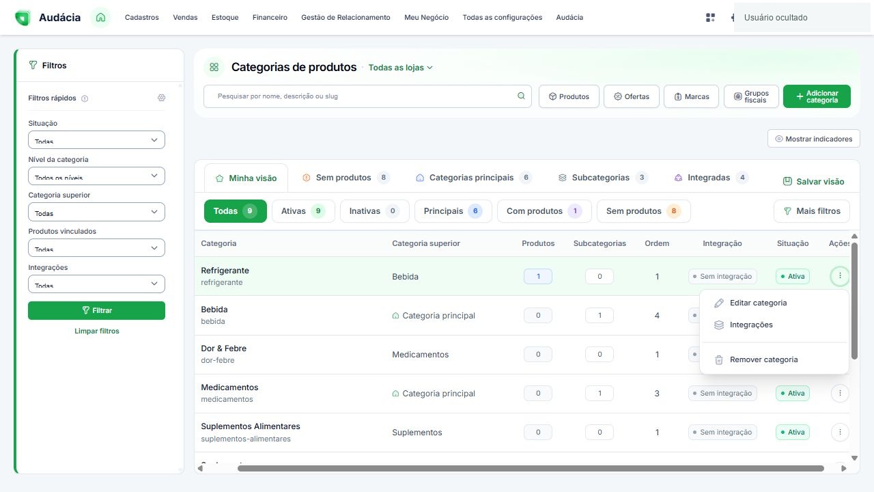The height and width of the screenshot is (492, 874).
Task: Choose Remover categoria in context menu
Action: [x=774, y=359]
